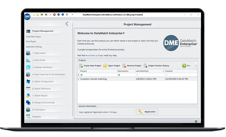
Task: Click Create New Project in Projects toolbar
Action: 90,66
